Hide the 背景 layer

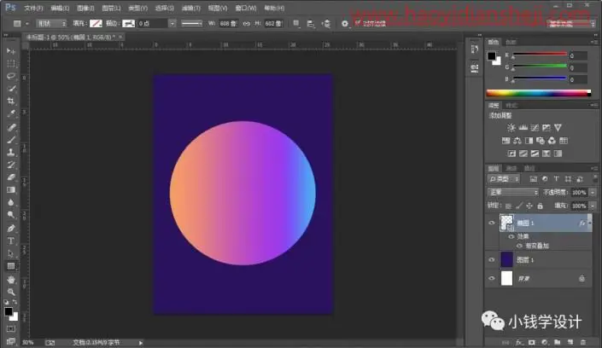492,278
